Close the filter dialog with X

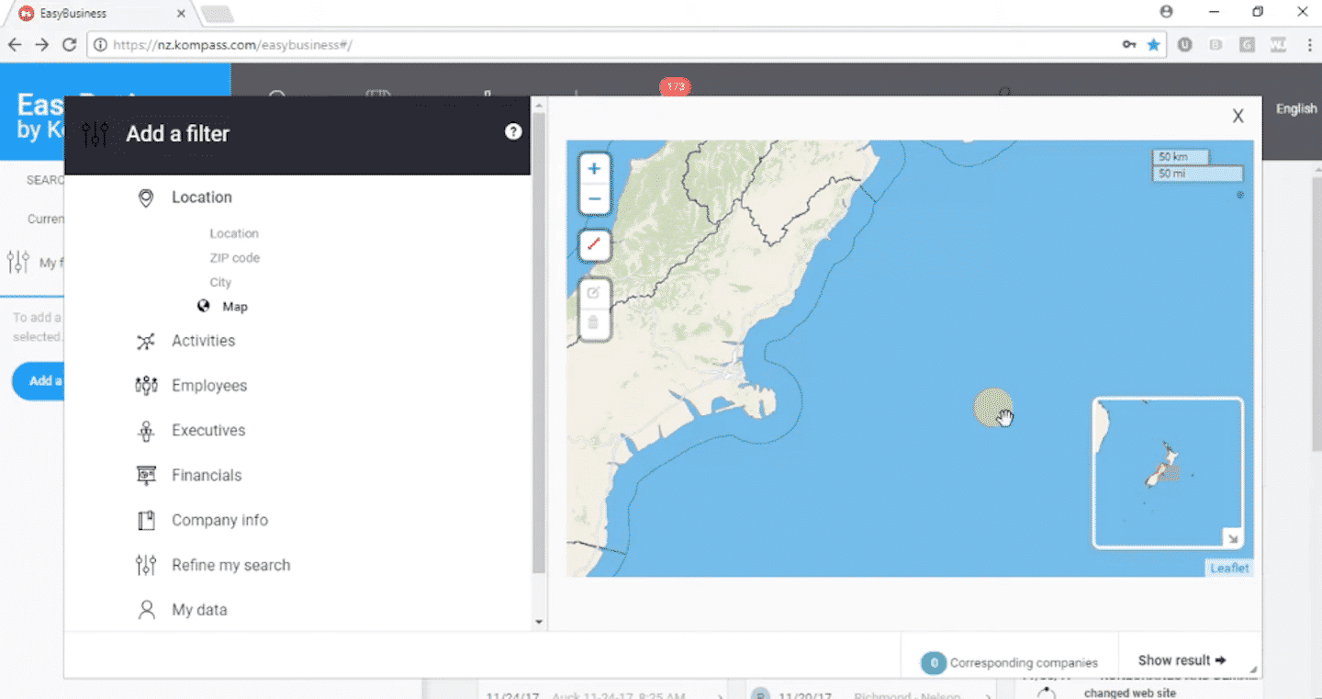1238,116
